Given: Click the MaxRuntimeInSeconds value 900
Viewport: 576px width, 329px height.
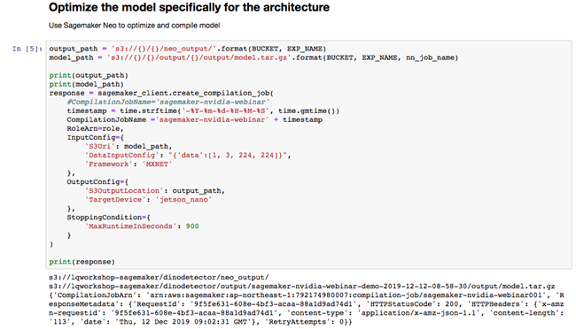Looking at the screenshot, I should coord(192,226).
